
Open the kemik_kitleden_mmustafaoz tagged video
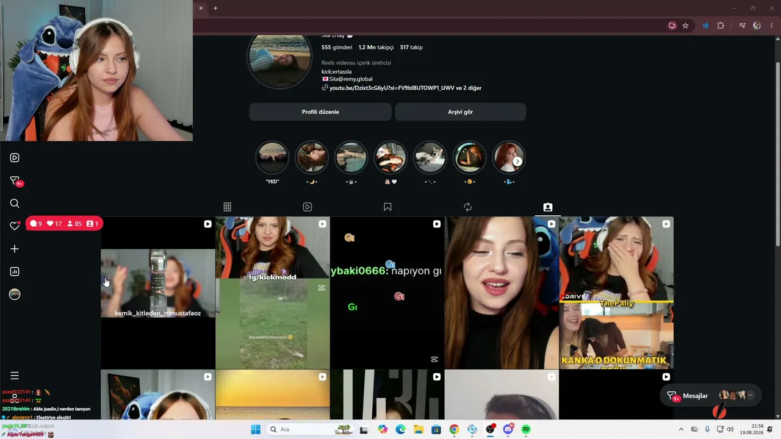(x=158, y=293)
